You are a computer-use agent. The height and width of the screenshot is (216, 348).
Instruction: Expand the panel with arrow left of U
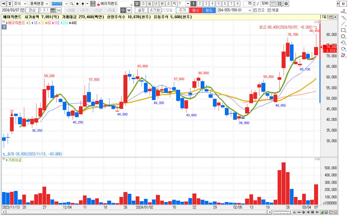point(338,4)
